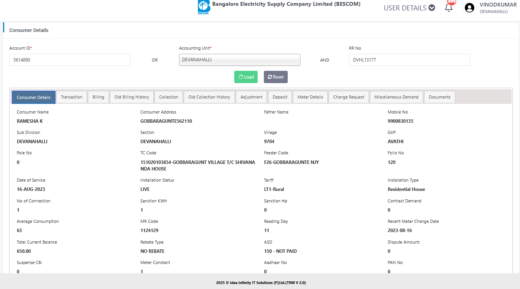This screenshot has width=520, height=289.
Task: Switch to the Transaction tab
Action: (x=72, y=97)
